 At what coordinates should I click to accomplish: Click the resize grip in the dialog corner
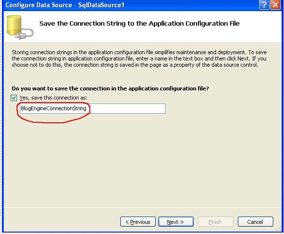279,229
